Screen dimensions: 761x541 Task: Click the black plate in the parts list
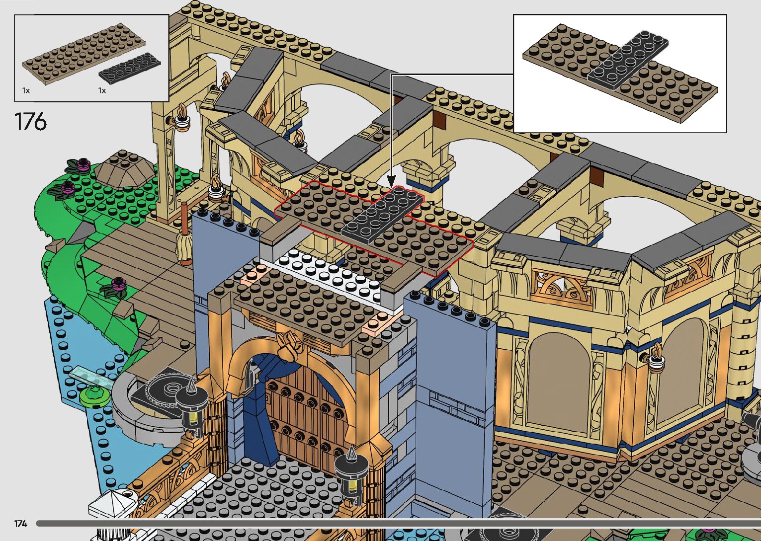coord(131,68)
